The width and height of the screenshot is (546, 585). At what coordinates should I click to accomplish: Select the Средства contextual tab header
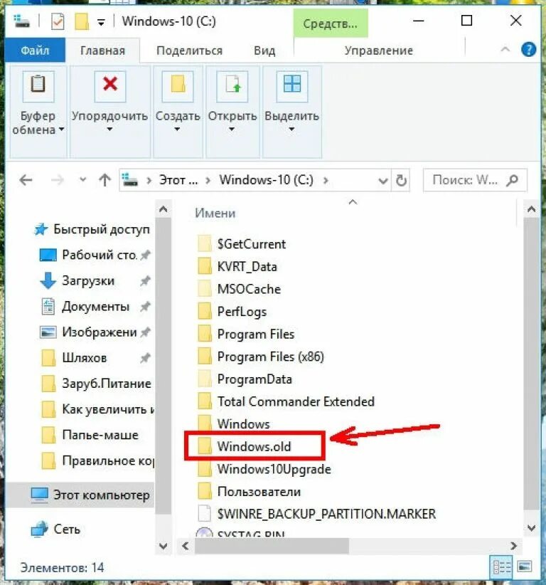[x=330, y=23]
